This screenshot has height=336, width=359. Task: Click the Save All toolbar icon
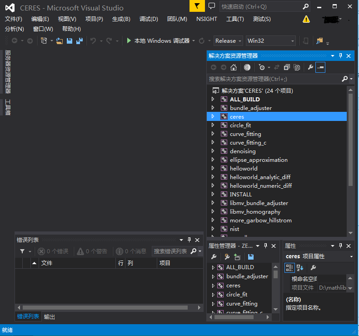pos(80,41)
